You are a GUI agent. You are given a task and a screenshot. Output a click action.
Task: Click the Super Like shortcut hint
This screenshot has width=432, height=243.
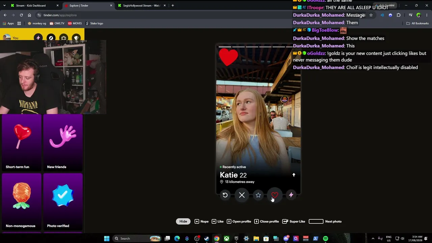(x=294, y=221)
